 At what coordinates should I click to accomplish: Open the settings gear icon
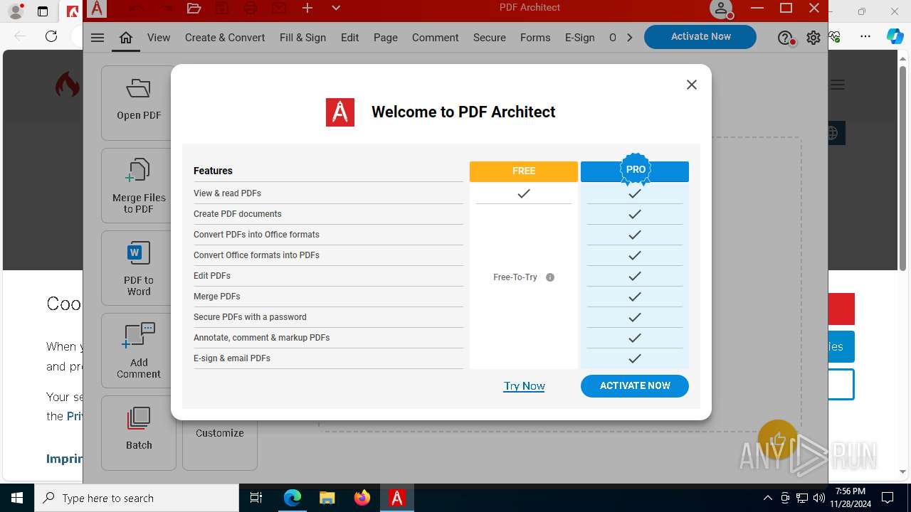point(813,38)
